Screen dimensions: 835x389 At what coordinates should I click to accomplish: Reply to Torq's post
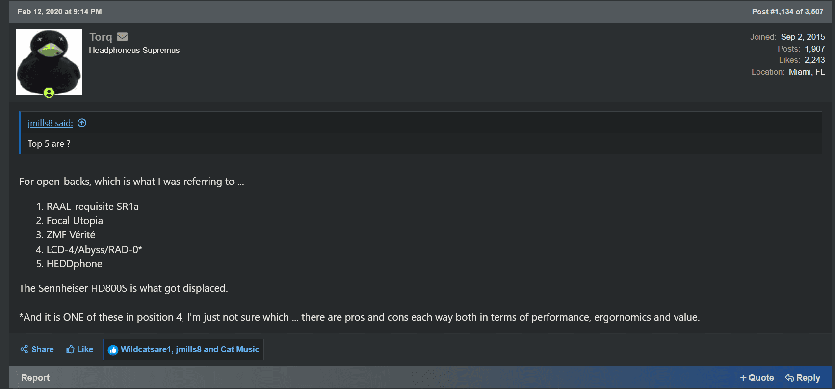tap(803, 378)
